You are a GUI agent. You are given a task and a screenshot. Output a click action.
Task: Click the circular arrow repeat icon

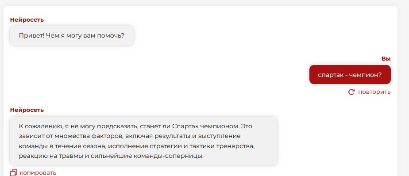[x=351, y=92]
